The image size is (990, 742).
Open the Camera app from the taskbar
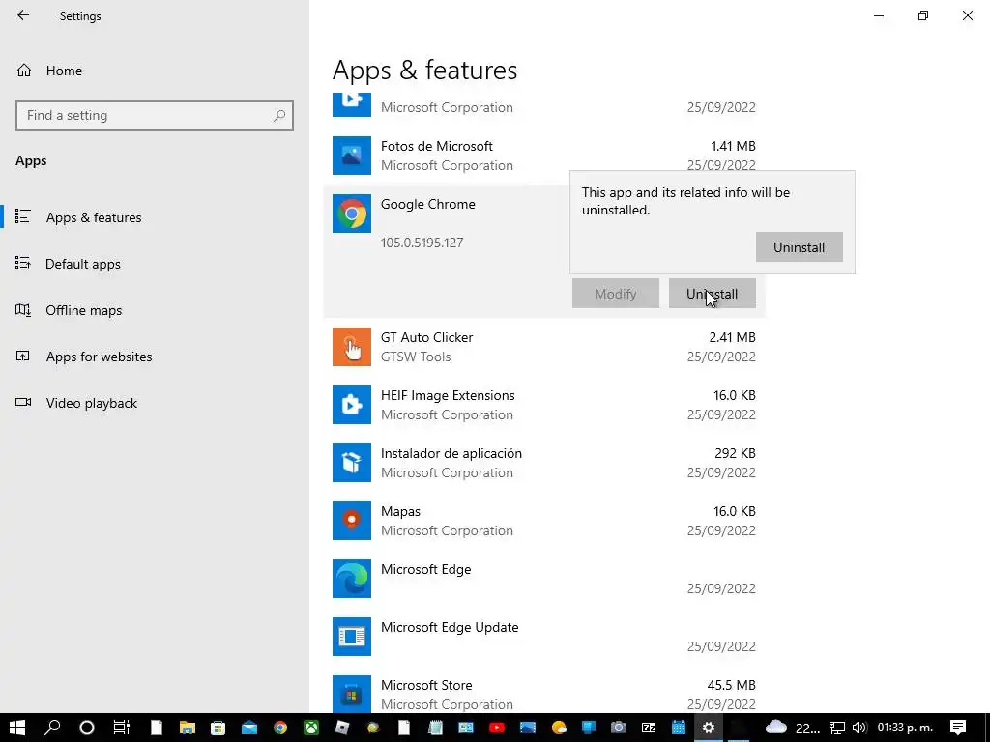click(x=618, y=728)
